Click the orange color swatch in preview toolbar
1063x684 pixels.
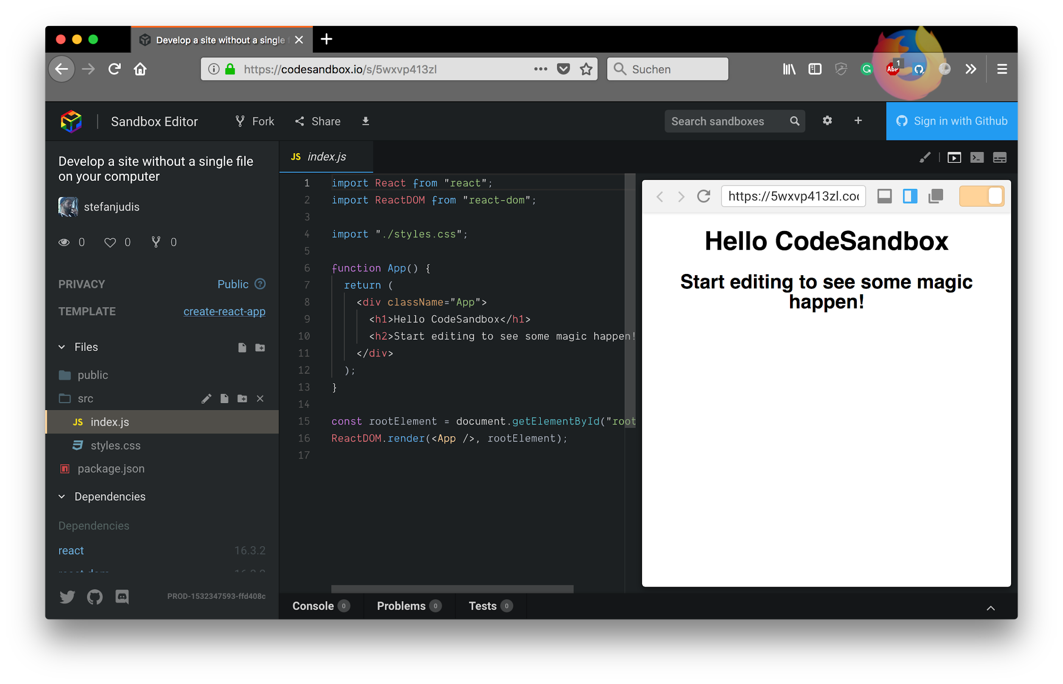click(x=979, y=196)
